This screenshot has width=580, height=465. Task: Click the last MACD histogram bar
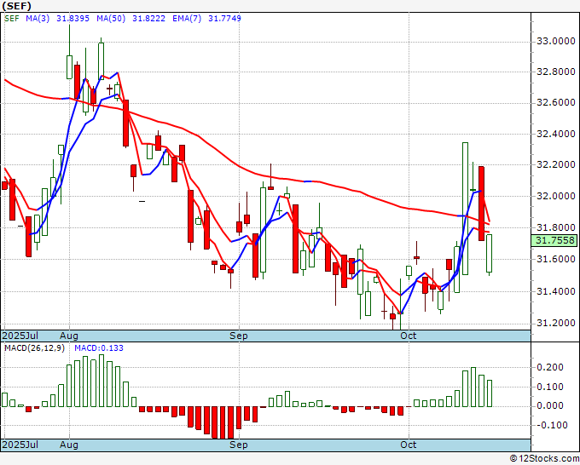pyautogui.click(x=490, y=393)
